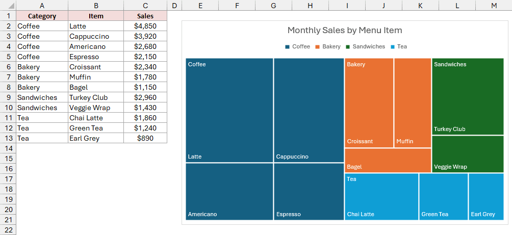The height and width of the screenshot is (235, 512).
Task: Click the Bakery legend entry
Action: (x=328, y=47)
